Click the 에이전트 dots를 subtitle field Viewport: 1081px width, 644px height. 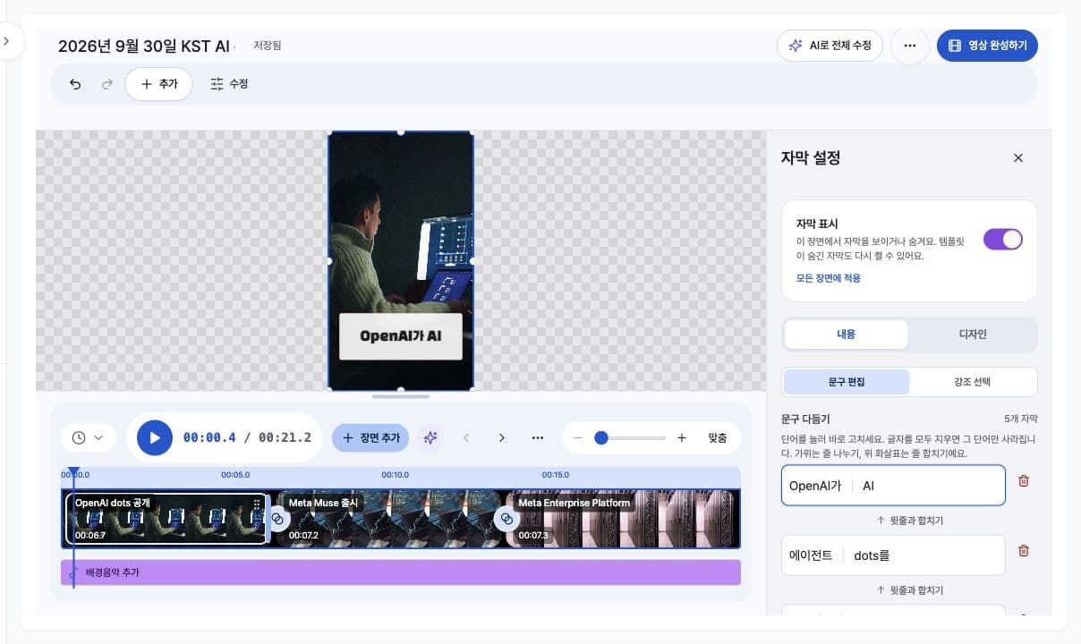click(893, 555)
